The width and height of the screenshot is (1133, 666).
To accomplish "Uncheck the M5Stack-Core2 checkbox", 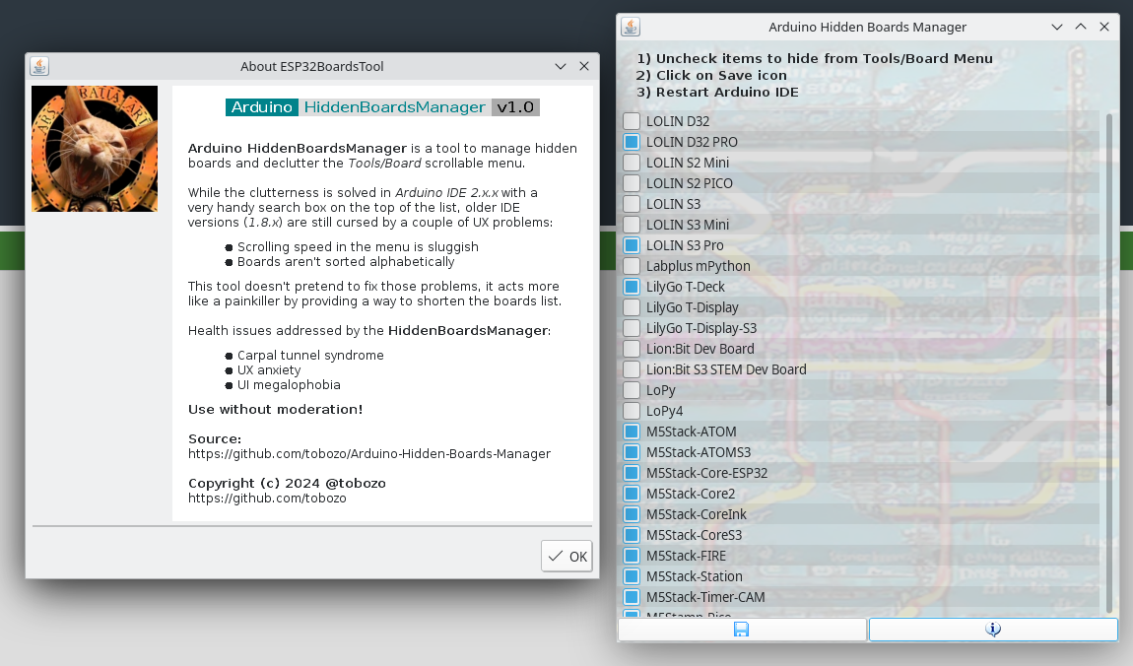I will [632, 494].
